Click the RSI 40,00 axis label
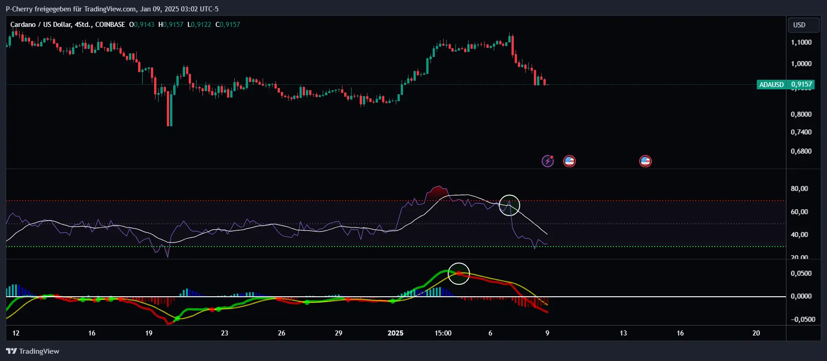827x361 pixels. point(799,235)
